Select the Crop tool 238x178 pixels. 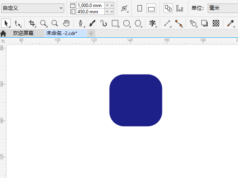32,23
